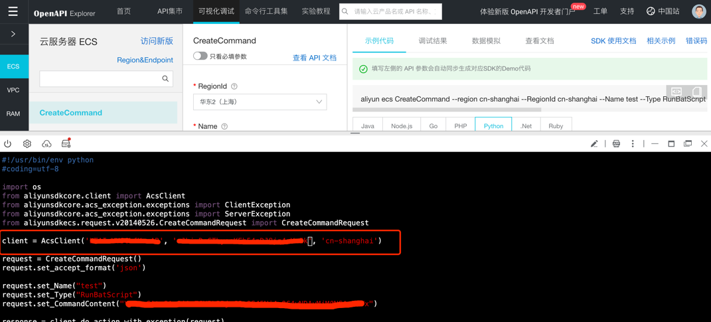Image resolution: width=711 pixels, height=322 pixels.
Task: Select CreateCommand in the API list
Action: click(x=71, y=113)
